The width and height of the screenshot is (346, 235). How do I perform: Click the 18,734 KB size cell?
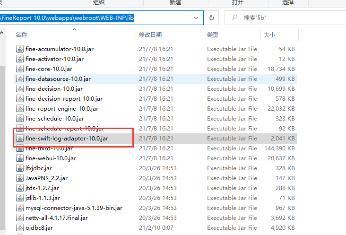pos(281,69)
